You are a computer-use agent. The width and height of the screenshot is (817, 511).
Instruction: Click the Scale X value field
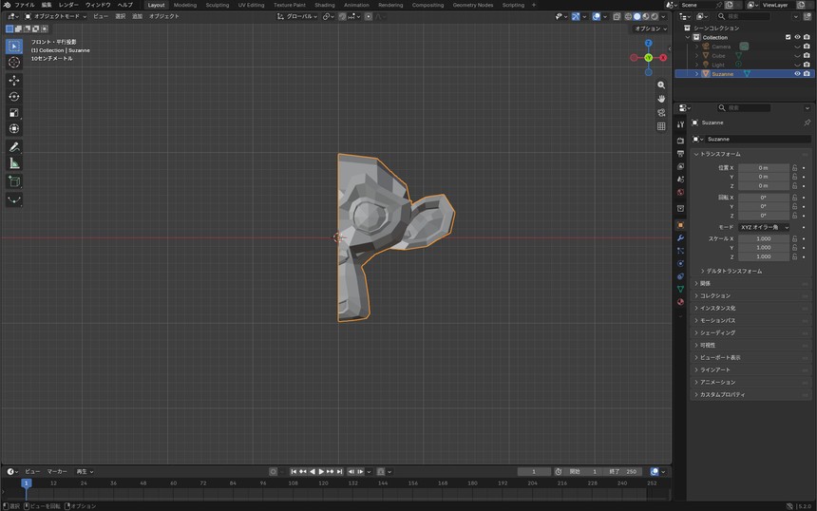coord(764,238)
